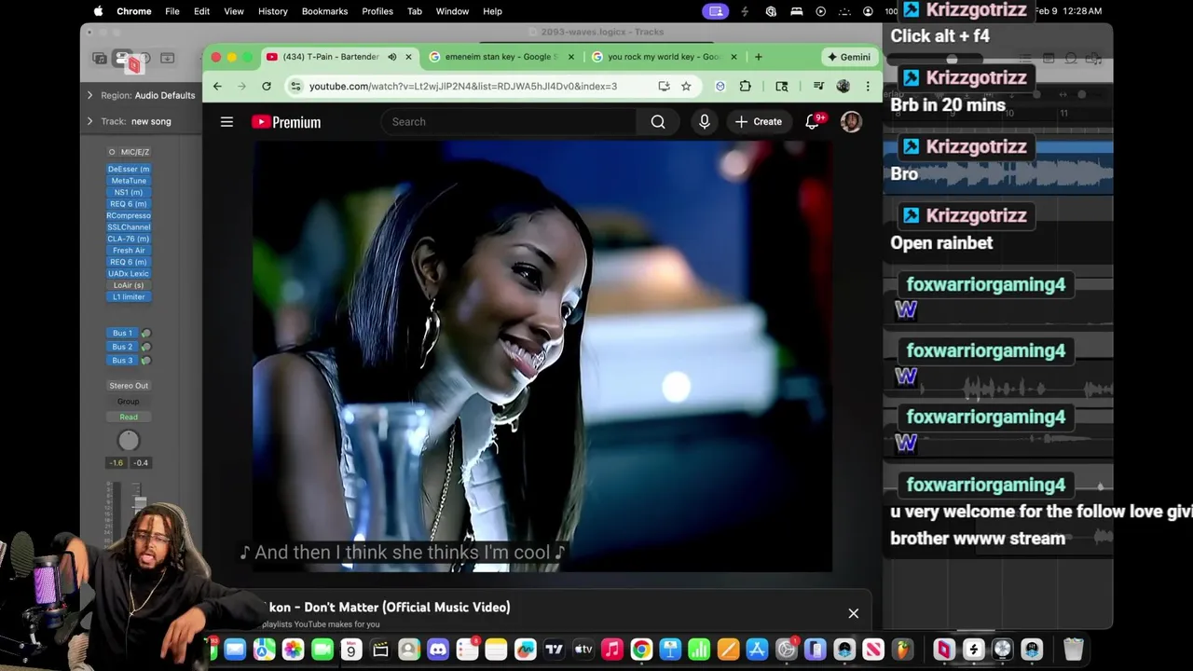Viewport: 1193px width, 671px height.
Task: Open a new Chrome tab with plus
Action: tap(759, 57)
